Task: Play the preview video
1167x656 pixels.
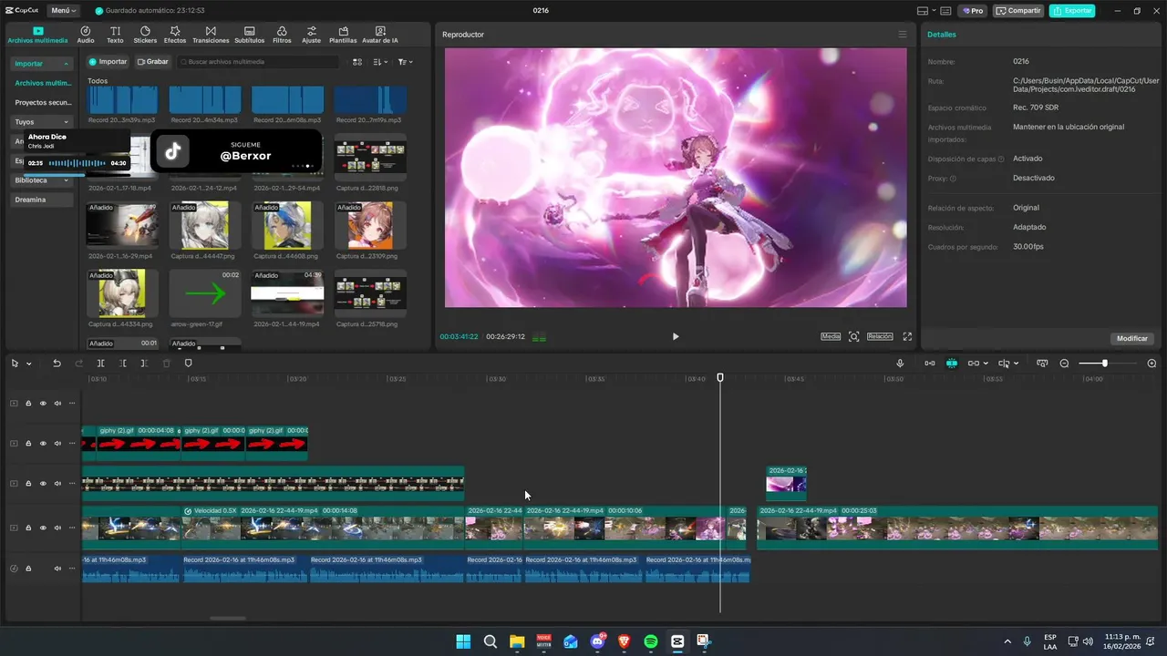Action: coord(676,336)
